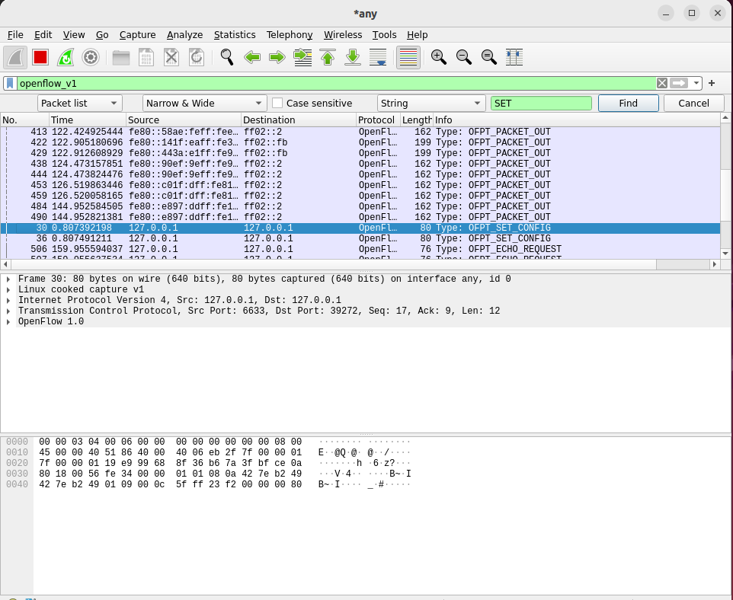
Task: Jump to first packet up arrow
Action: tap(328, 57)
